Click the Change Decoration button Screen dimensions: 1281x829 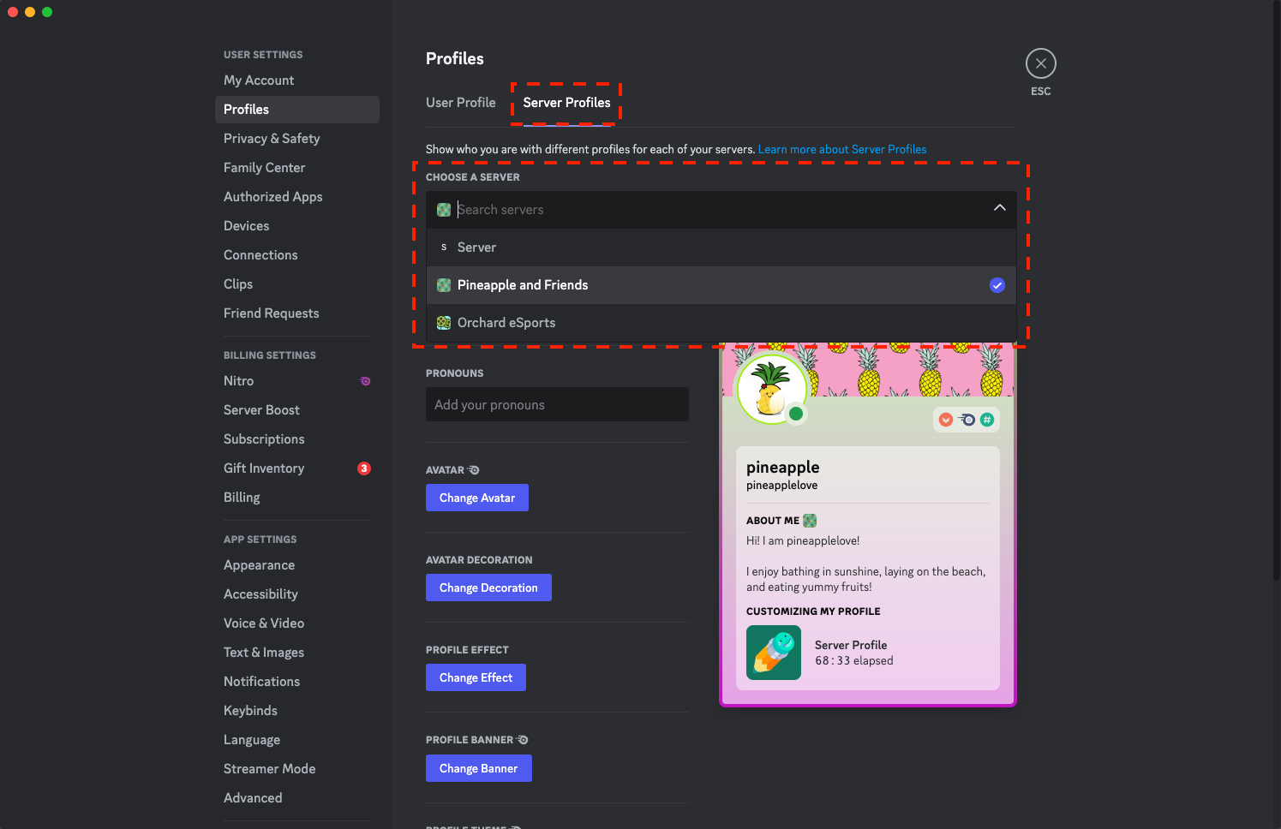(x=488, y=587)
